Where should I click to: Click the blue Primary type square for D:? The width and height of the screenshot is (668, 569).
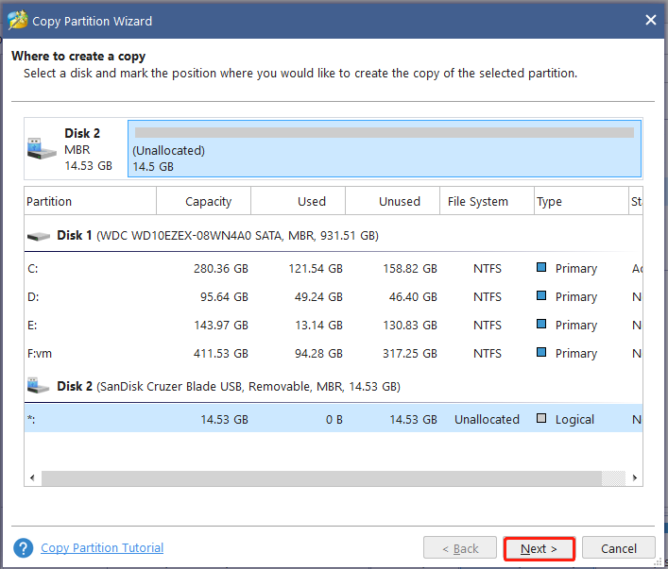click(541, 295)
